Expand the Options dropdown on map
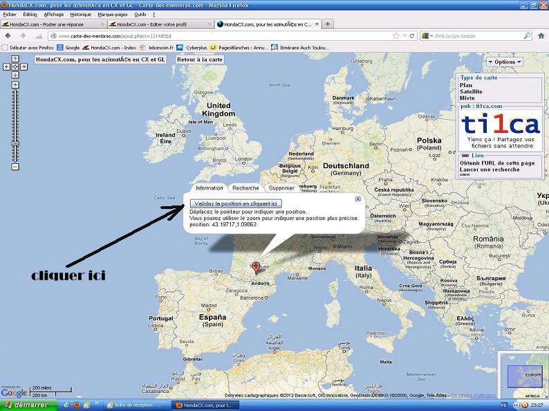The image size is (549, 411). [505, 62]
